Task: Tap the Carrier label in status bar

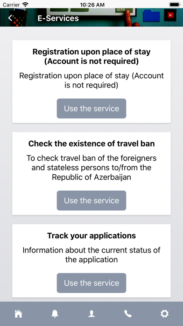Action: pos(11,5)
